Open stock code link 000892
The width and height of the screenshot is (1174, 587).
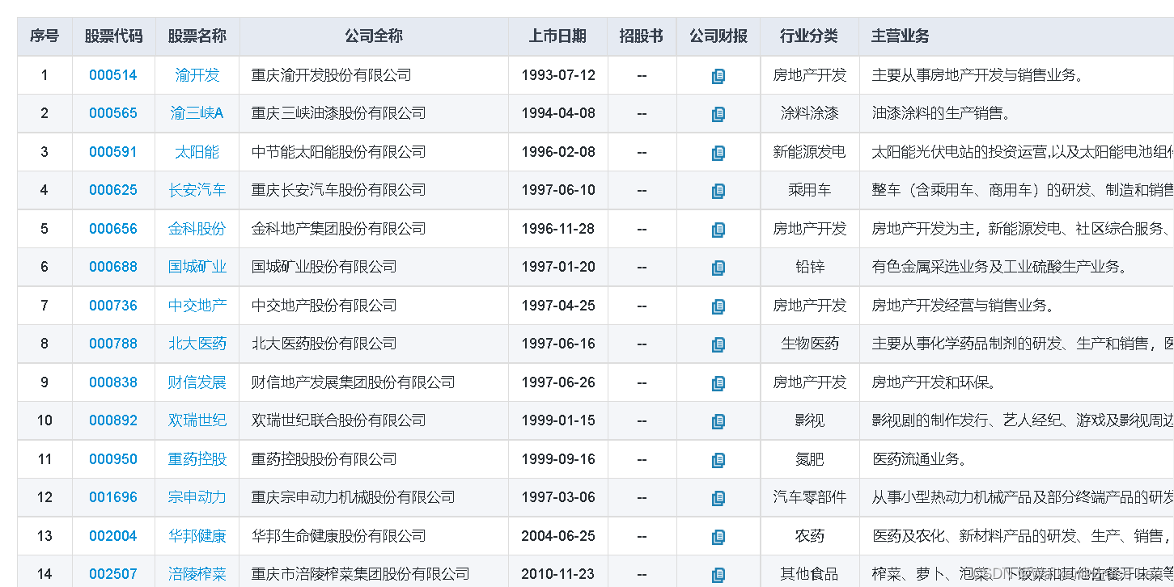(113, 420)
